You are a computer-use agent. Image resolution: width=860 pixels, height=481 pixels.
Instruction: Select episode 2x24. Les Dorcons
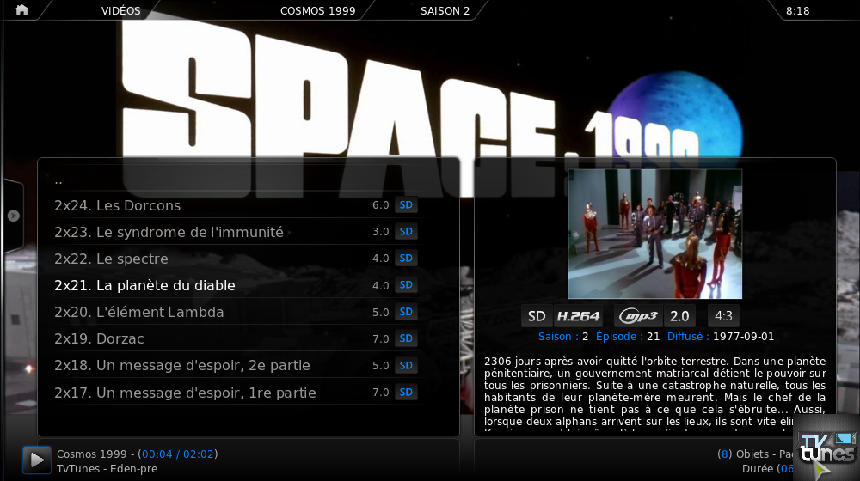[117, 205]
